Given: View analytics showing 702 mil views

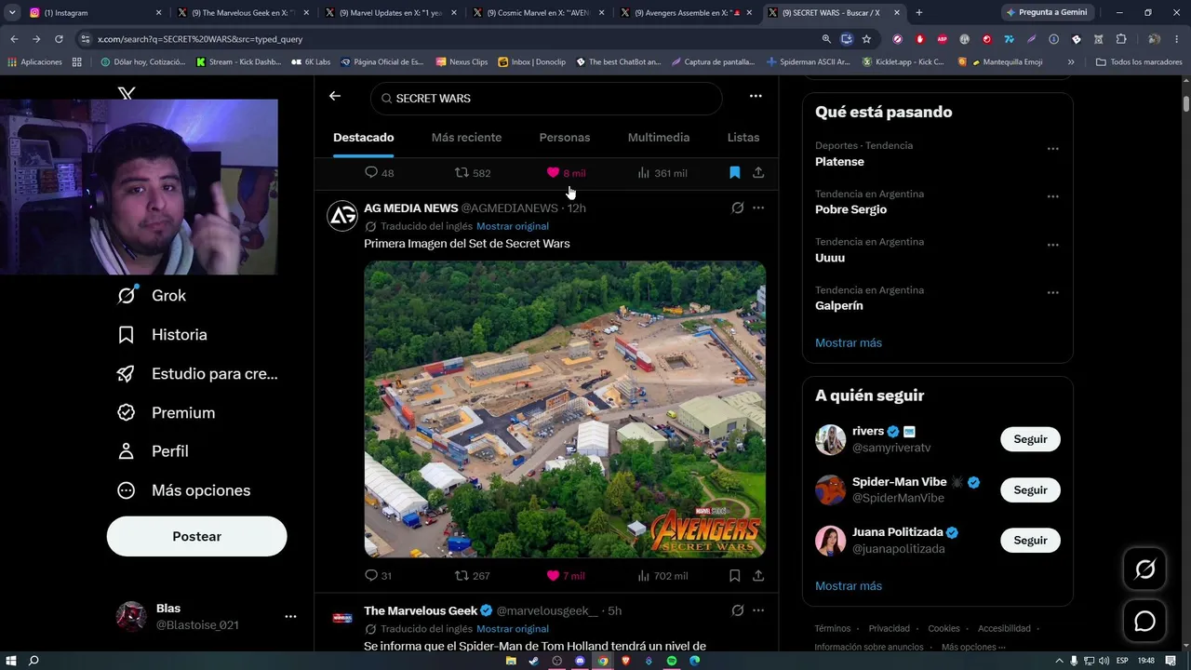Looking at the screenshot, I should tap(662, 576).
